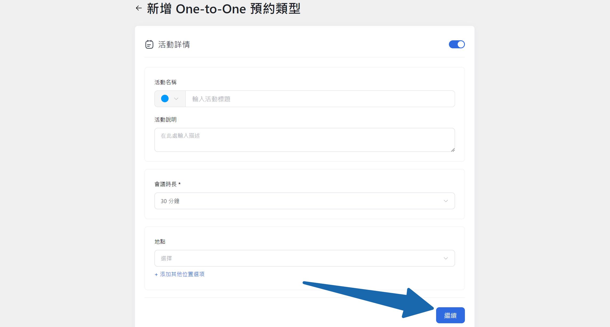The image size is (610, 327).
Task: Toggle off the 活動詳情 switch
Action: click(457, 44)
